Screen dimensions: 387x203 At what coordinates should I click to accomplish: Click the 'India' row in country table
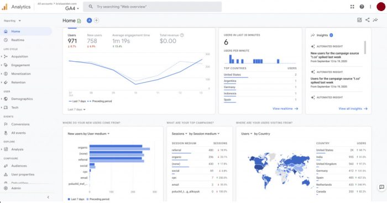click(x=341, y=157)
